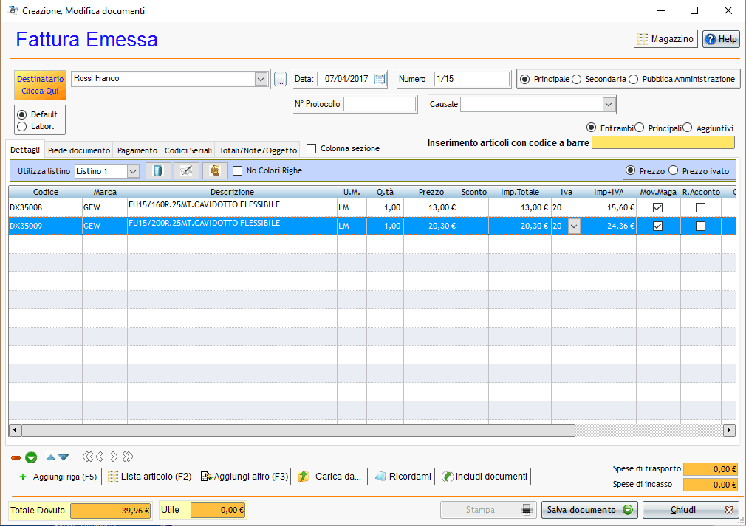Click the Descrizione column header
This screenshot has height=526, width=746.
(x=232, y=192)
